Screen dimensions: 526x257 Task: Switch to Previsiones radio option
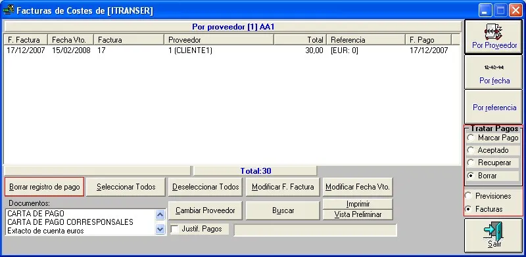[x=489, y=196]
